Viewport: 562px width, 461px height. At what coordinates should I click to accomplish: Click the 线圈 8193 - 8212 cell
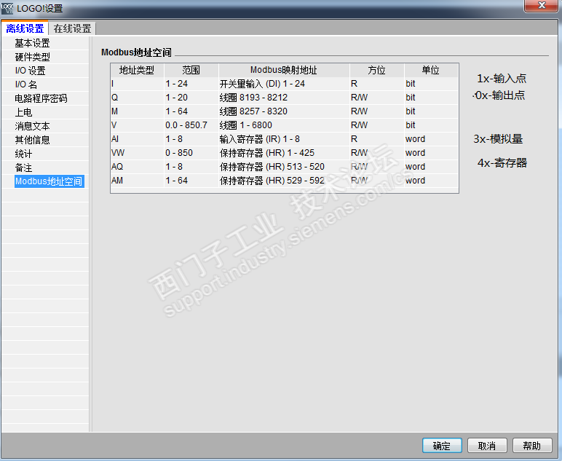point(284,98)
